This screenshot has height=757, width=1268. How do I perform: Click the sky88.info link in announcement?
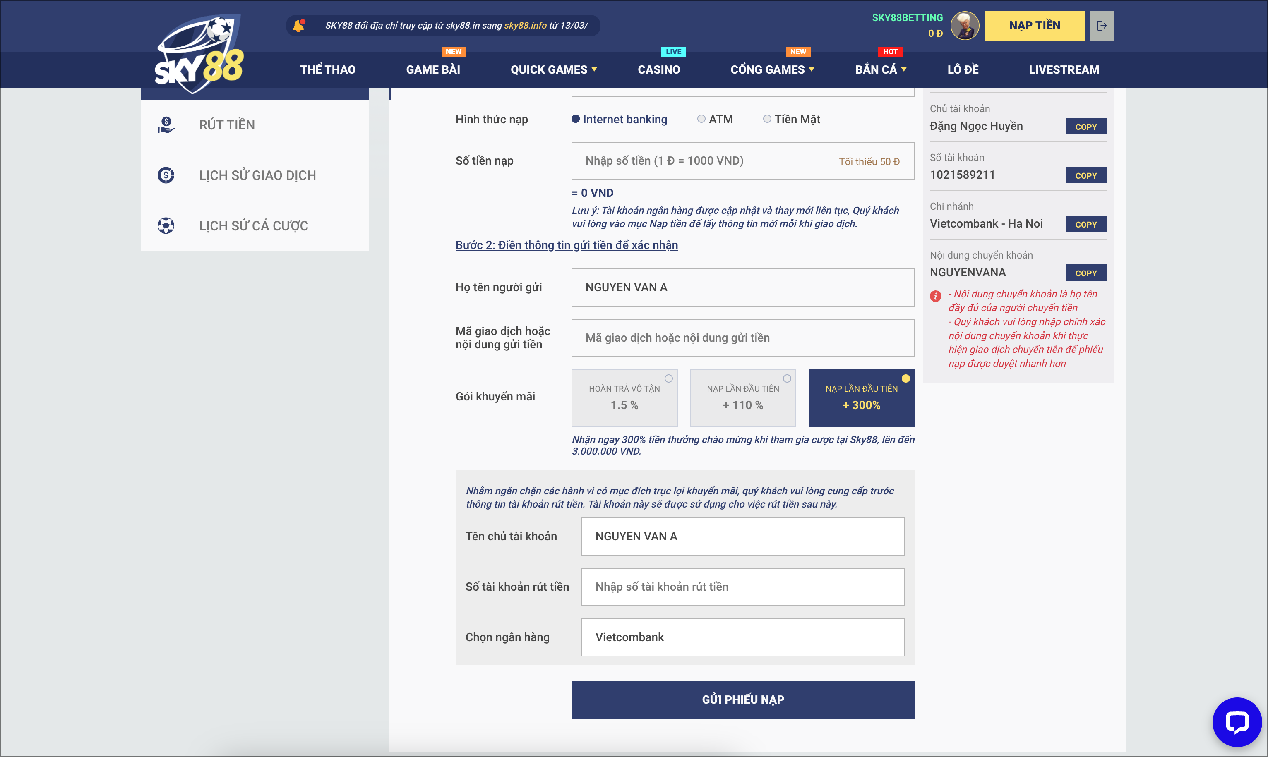click(525, 26)
